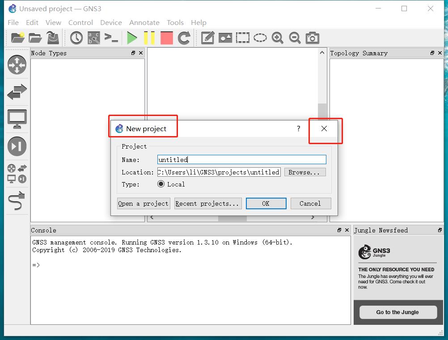Open the snapshots clock icon
Image resolution: width=448 pixels, height=340 pixels.
[76, 38]
